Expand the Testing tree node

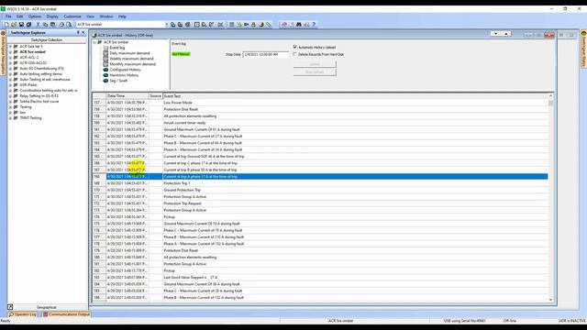[10, 107]
